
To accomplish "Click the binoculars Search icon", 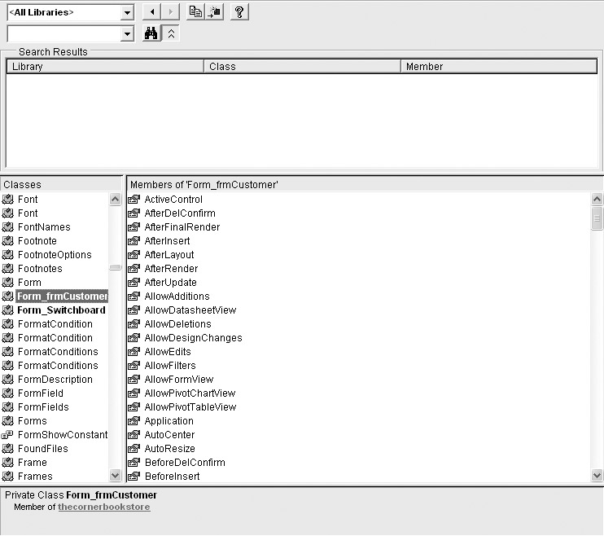I will click(151, 33).
